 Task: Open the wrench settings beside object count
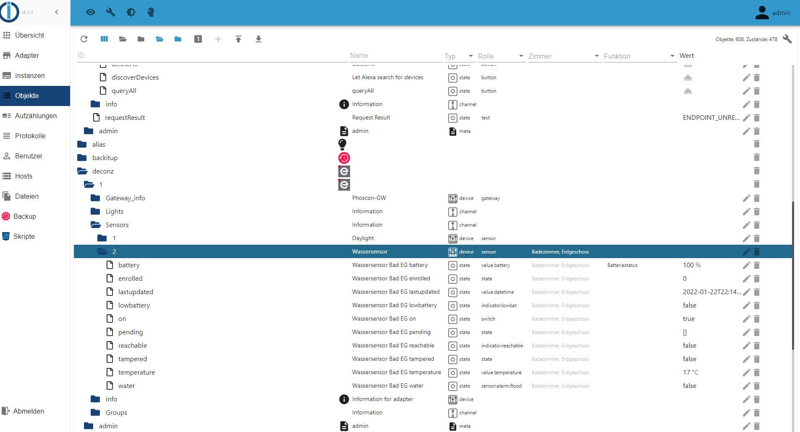(787, 39)
